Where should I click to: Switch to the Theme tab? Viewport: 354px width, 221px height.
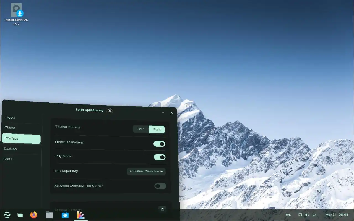(x=22, y=128)
